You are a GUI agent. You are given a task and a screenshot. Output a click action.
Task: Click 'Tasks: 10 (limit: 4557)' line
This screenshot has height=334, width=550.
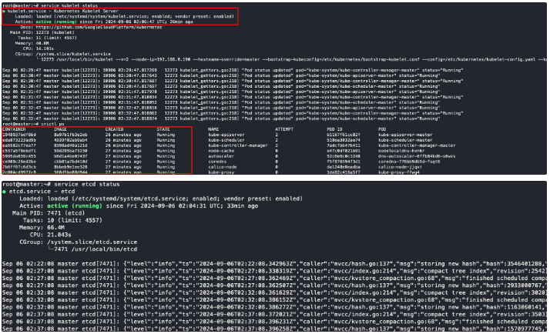point(62,220)
